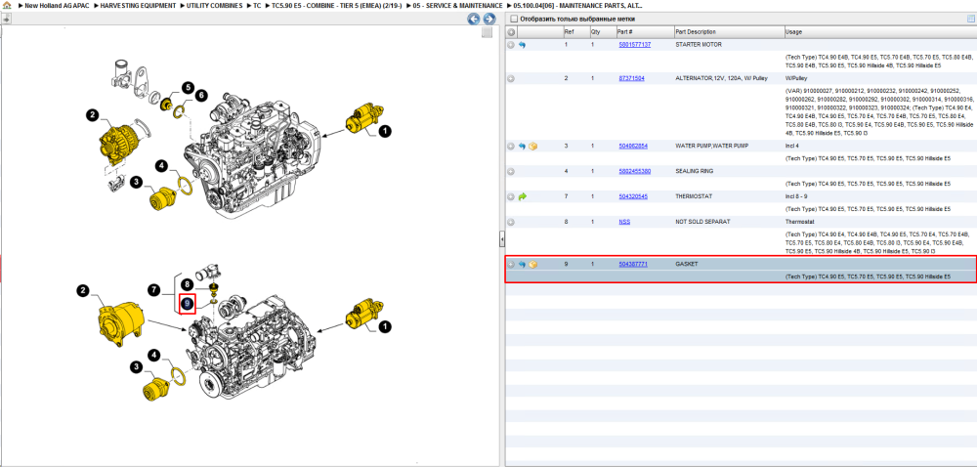Open breadcrumb 'UTILITY COMBINES'
The image size is (977, 467).
pyautogui.click(x=214, y=6)
